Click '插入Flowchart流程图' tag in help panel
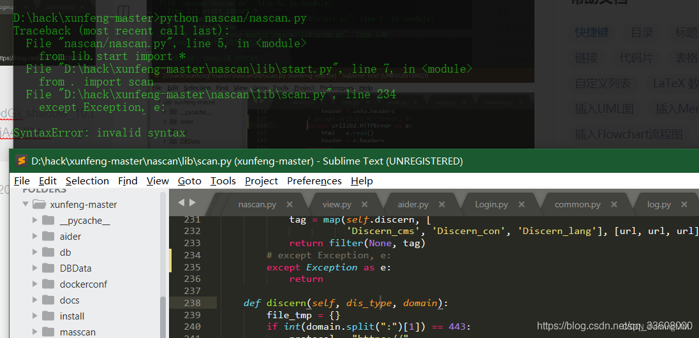 (x=629, y=134)
